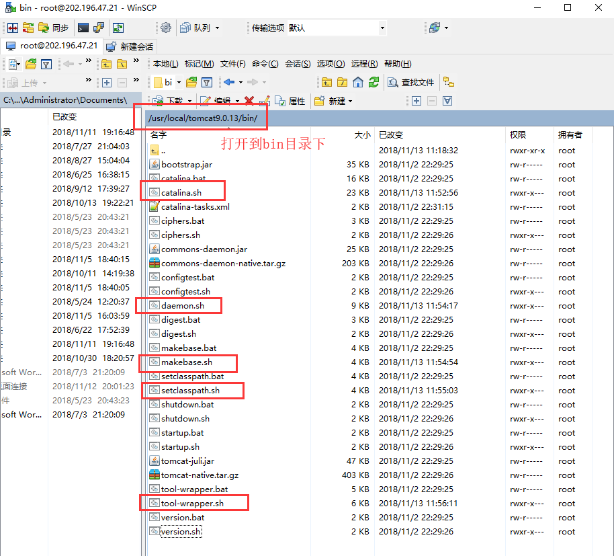Viewport: 614px width, 556px height.
Task: Click 编辑 edit button
Action: (216, 101)
